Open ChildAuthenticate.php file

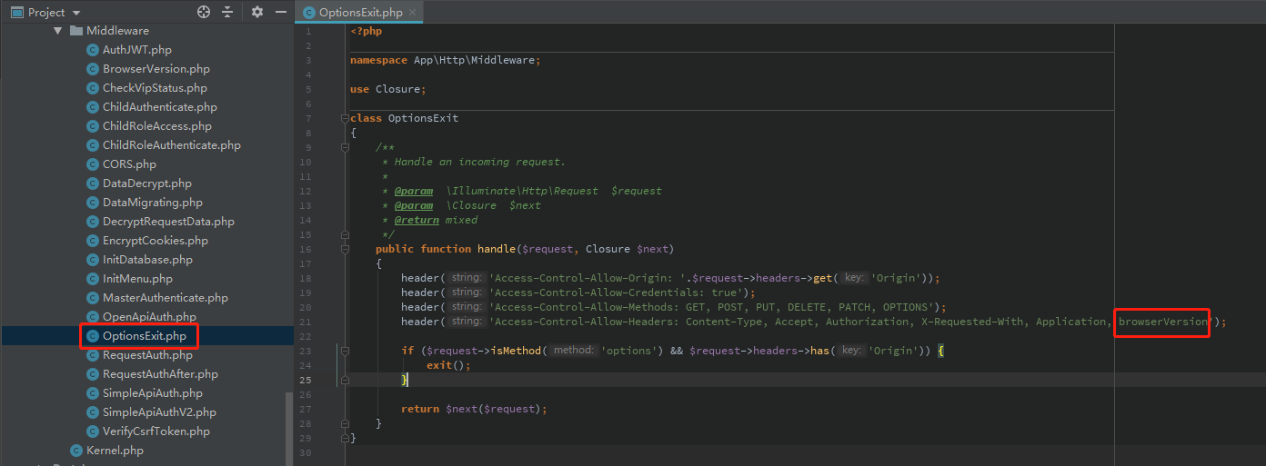(160, 107)
